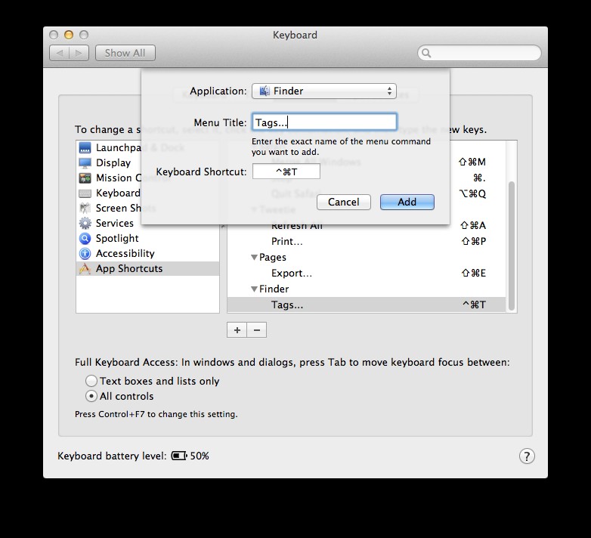Open help with the question mark button

(527, 456)
